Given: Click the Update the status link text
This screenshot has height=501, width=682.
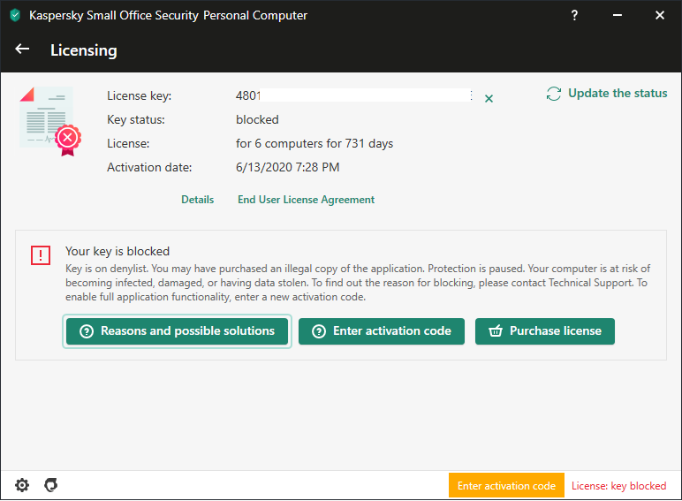Looking at the screenshot, I should tap(617, 93).
